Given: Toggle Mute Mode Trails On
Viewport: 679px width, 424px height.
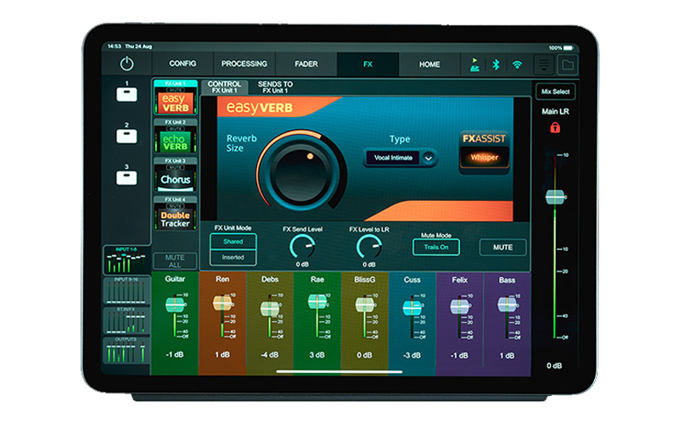Looking at the screenshot, I should point(436,247).
